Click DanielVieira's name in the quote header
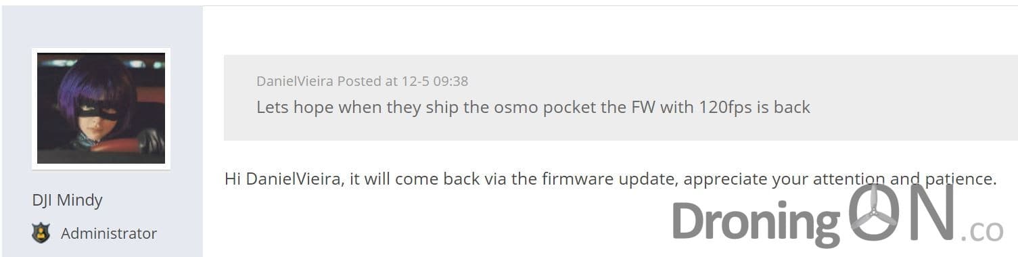This screenshot has width=1018, height=257. (295, 81)
